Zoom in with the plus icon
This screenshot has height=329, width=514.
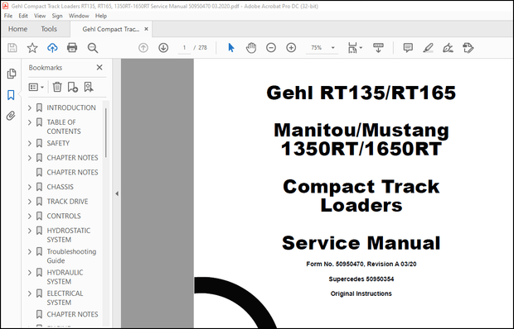click(x=291, y=48)
